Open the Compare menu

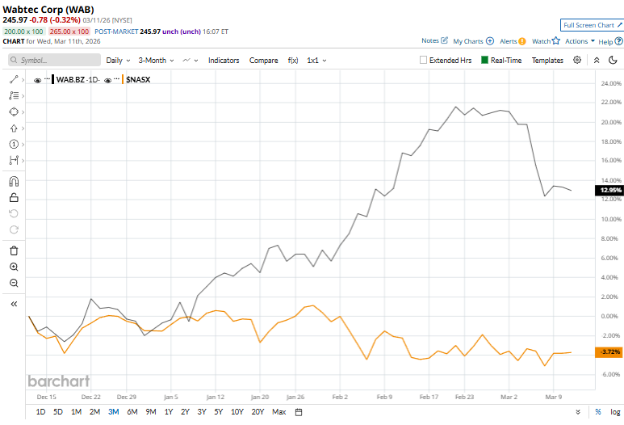[x=263, y=60]
